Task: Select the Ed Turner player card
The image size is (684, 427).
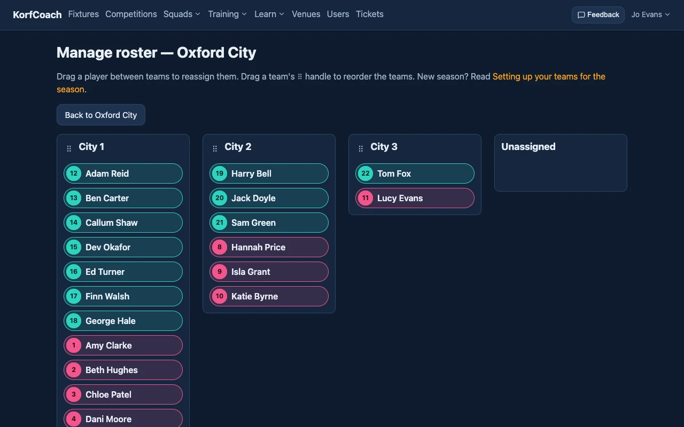Action: tap(123, 272)
